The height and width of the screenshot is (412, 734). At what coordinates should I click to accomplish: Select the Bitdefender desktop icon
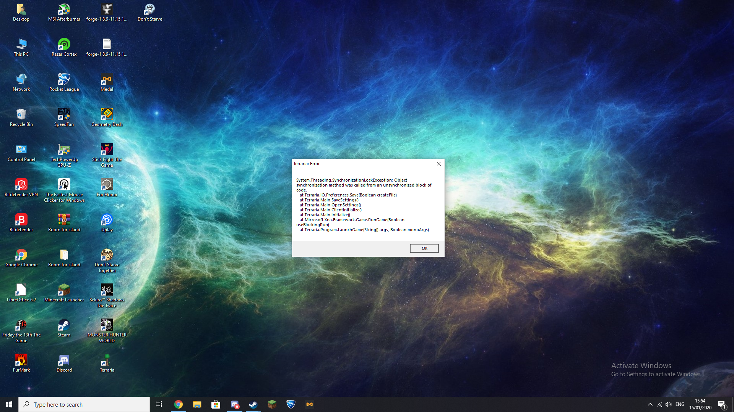pos(21,223)
